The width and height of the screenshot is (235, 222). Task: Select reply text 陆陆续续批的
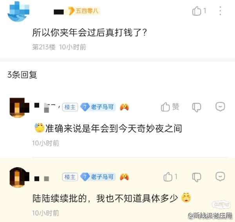pyautogui.click(x=60, y=199)
